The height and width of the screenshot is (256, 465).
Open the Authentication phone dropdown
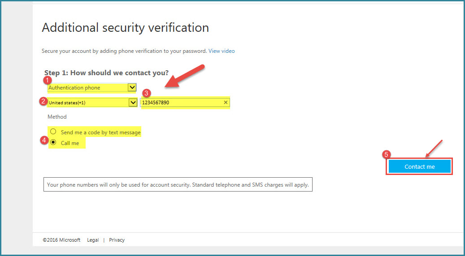click(x=91, y=88)
